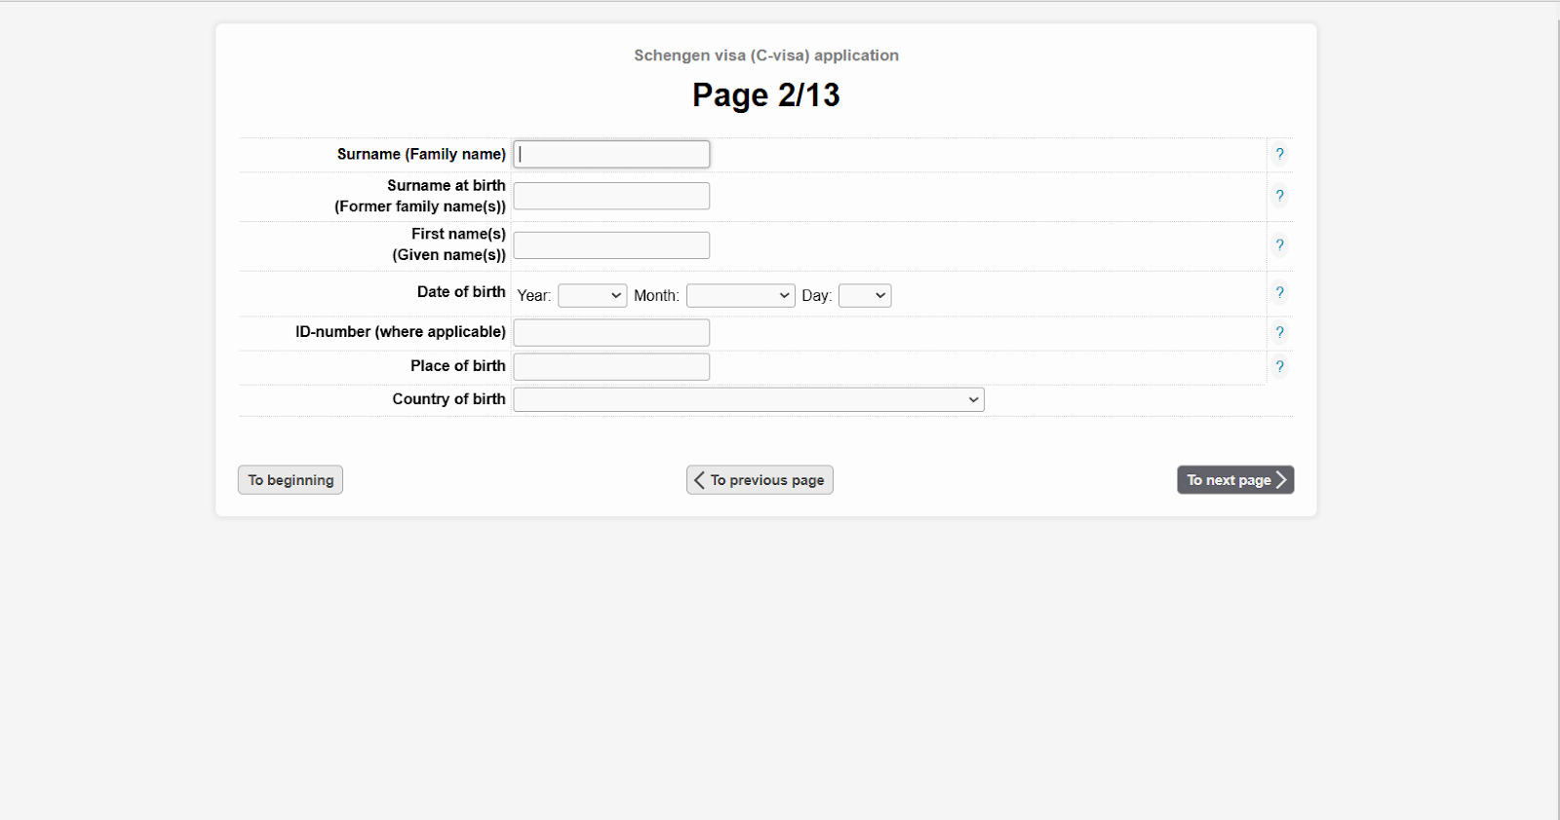Proceed to next page
Image resolution: width=1560 pixels, height=820 pixels.
[x=1235, y=480]
